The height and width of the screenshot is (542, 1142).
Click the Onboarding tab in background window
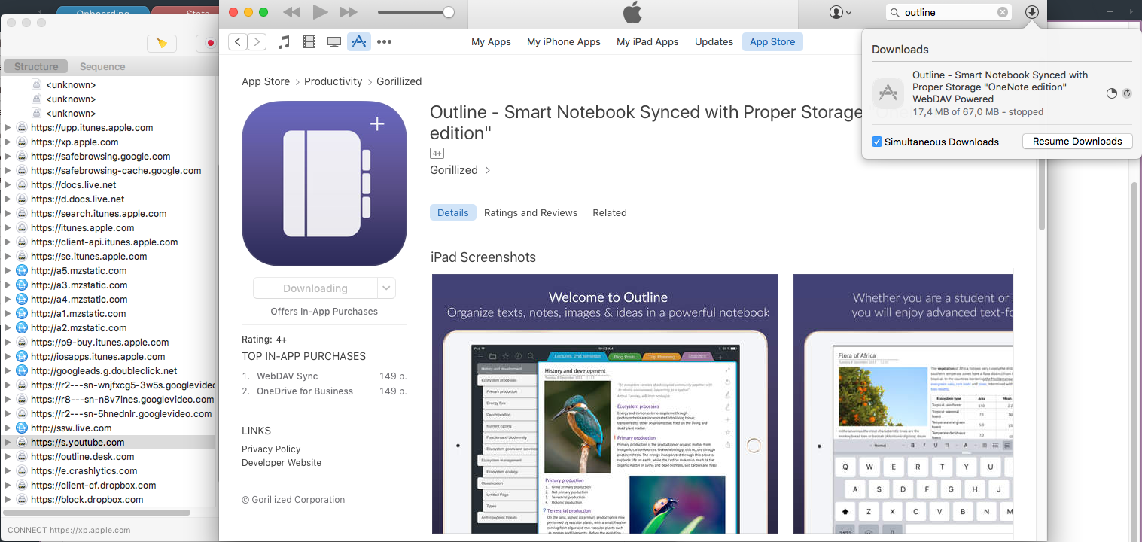(x=102, y=12)
